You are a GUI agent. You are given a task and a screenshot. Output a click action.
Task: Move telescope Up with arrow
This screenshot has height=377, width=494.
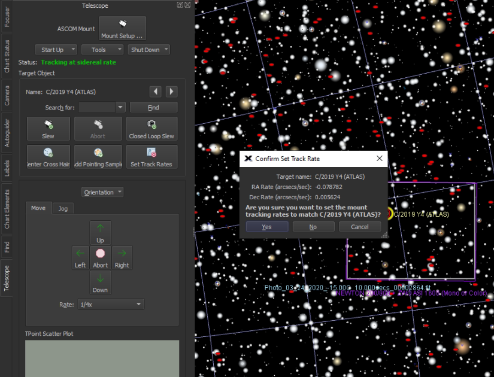pos(100,232)
